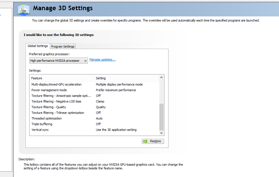Click the settings list scroll up arrow
Image resolution: width=279 pixels, height=177 pixels.
tap(161, 78)
